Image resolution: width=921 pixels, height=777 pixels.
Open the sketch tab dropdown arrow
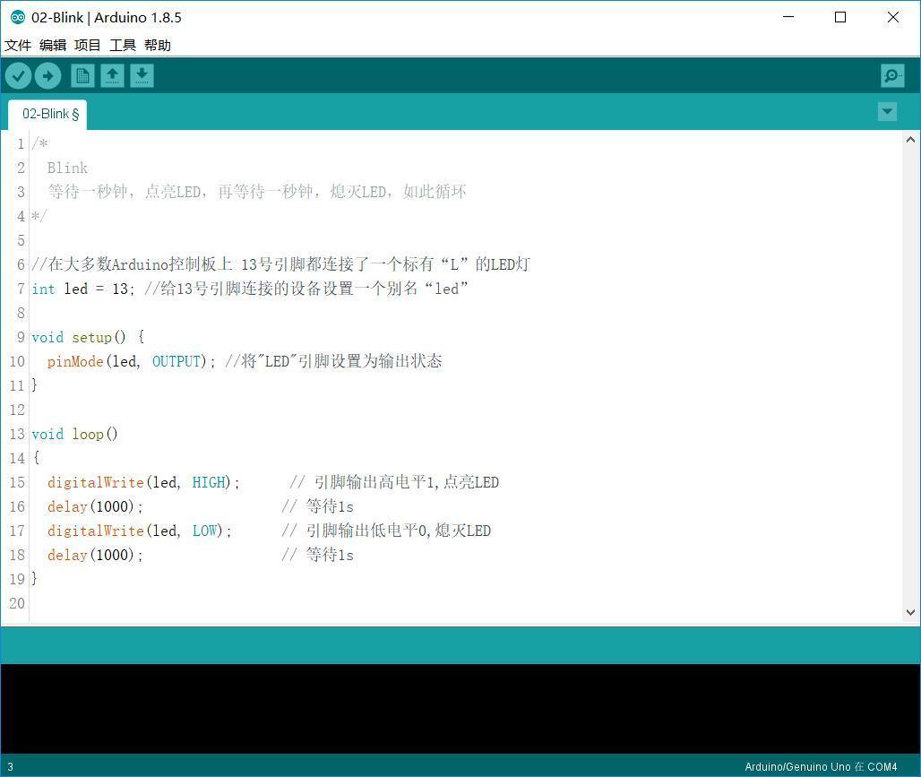click(x=886, y=111)
